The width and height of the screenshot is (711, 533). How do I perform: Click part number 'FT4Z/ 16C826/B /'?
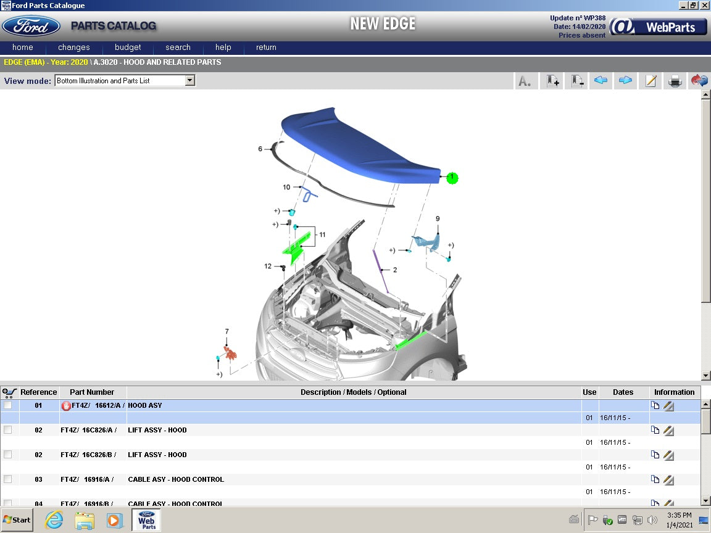coord(88,455)
